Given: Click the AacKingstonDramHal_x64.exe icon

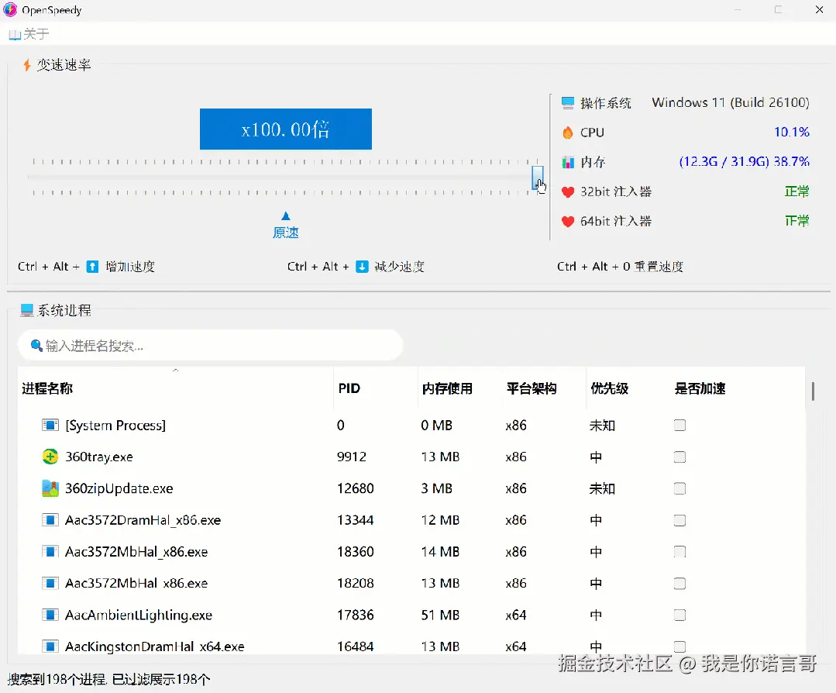Looking at the screenshot, I should 50,646.
